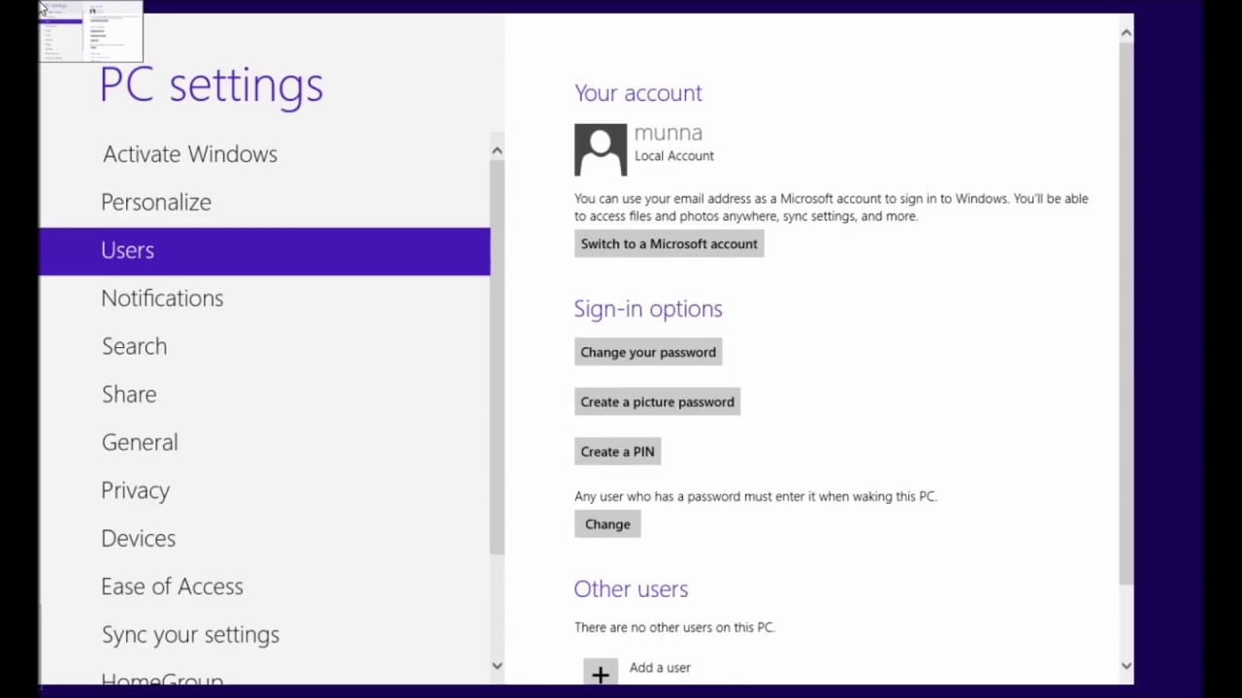Click the left category list scroll-up arrow
Screen dimensions: 1242x698
pos(497,150)
